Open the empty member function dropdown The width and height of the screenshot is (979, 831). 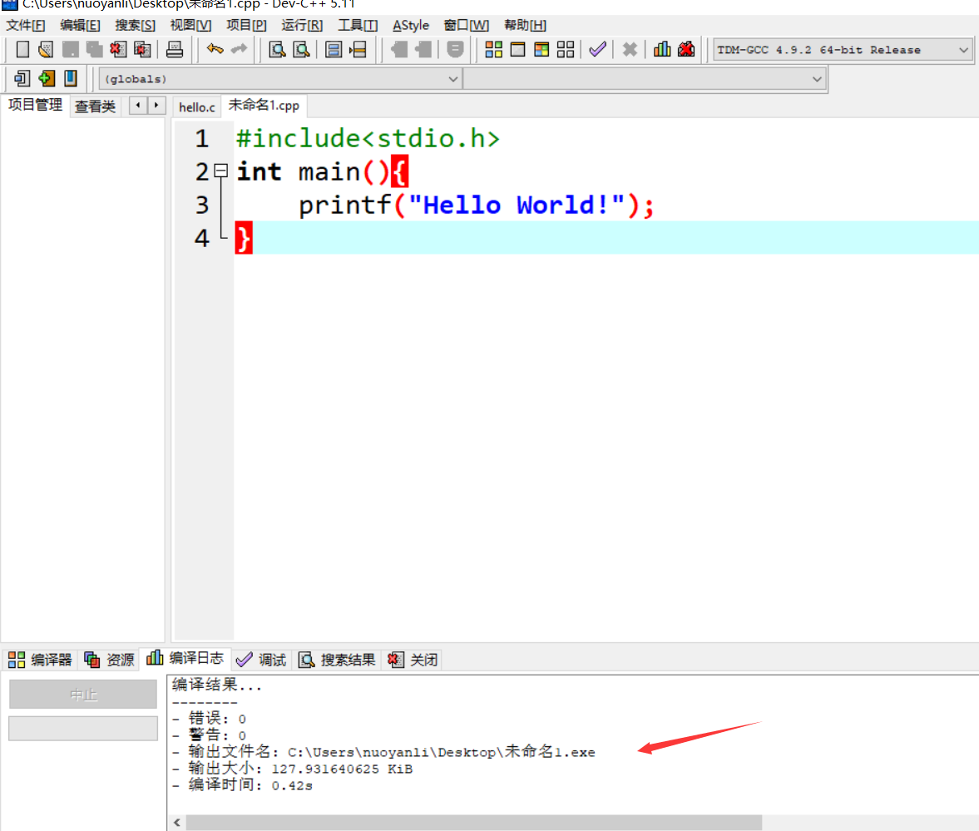pos(645,79)
